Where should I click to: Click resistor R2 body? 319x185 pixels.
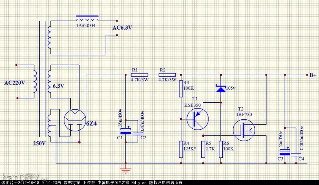(168, 75)
